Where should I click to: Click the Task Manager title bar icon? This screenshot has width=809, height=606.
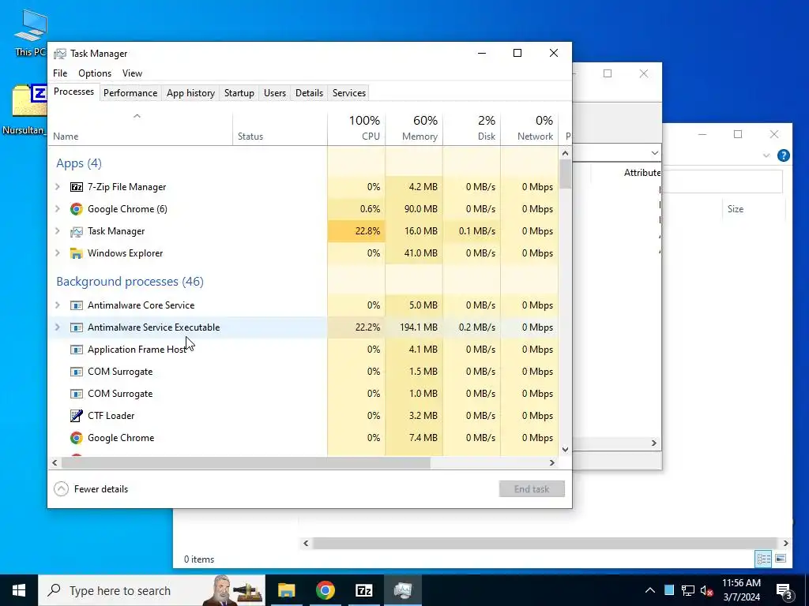click(x=60, y=54)
